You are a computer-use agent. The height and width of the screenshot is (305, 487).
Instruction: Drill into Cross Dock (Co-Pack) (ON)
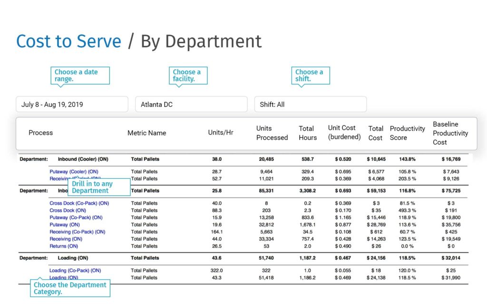point(79,203)
